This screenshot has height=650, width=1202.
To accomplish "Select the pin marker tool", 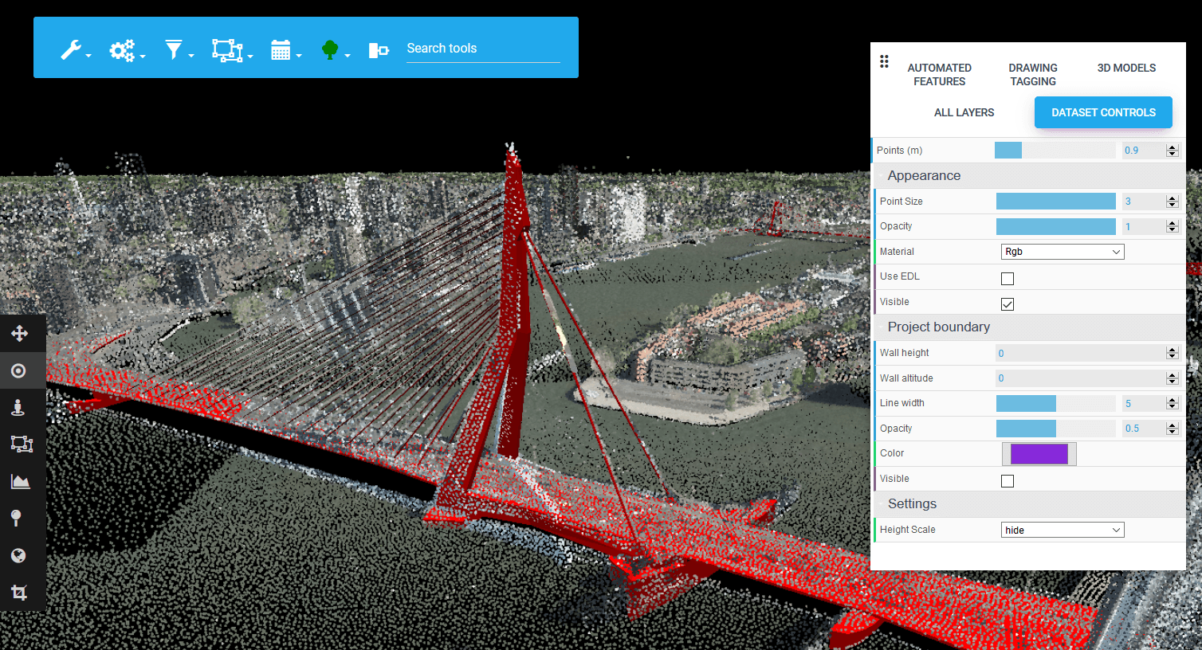I will point(16,518).
